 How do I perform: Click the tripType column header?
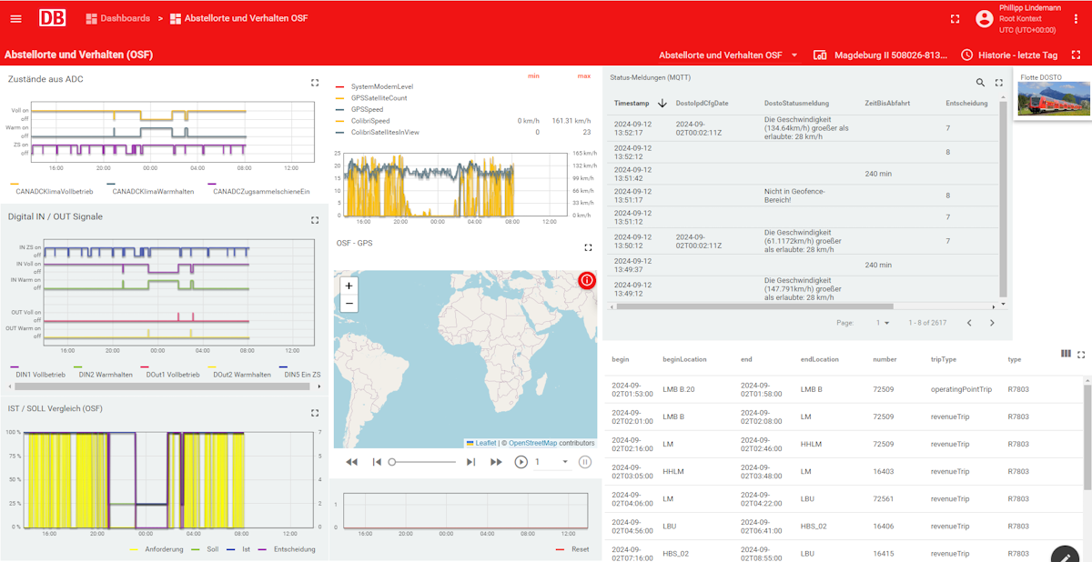[944, 359]
